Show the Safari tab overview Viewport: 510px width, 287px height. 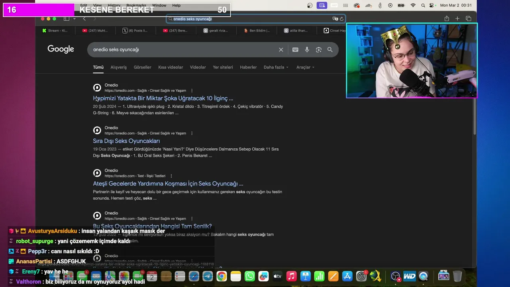point(469,18)
